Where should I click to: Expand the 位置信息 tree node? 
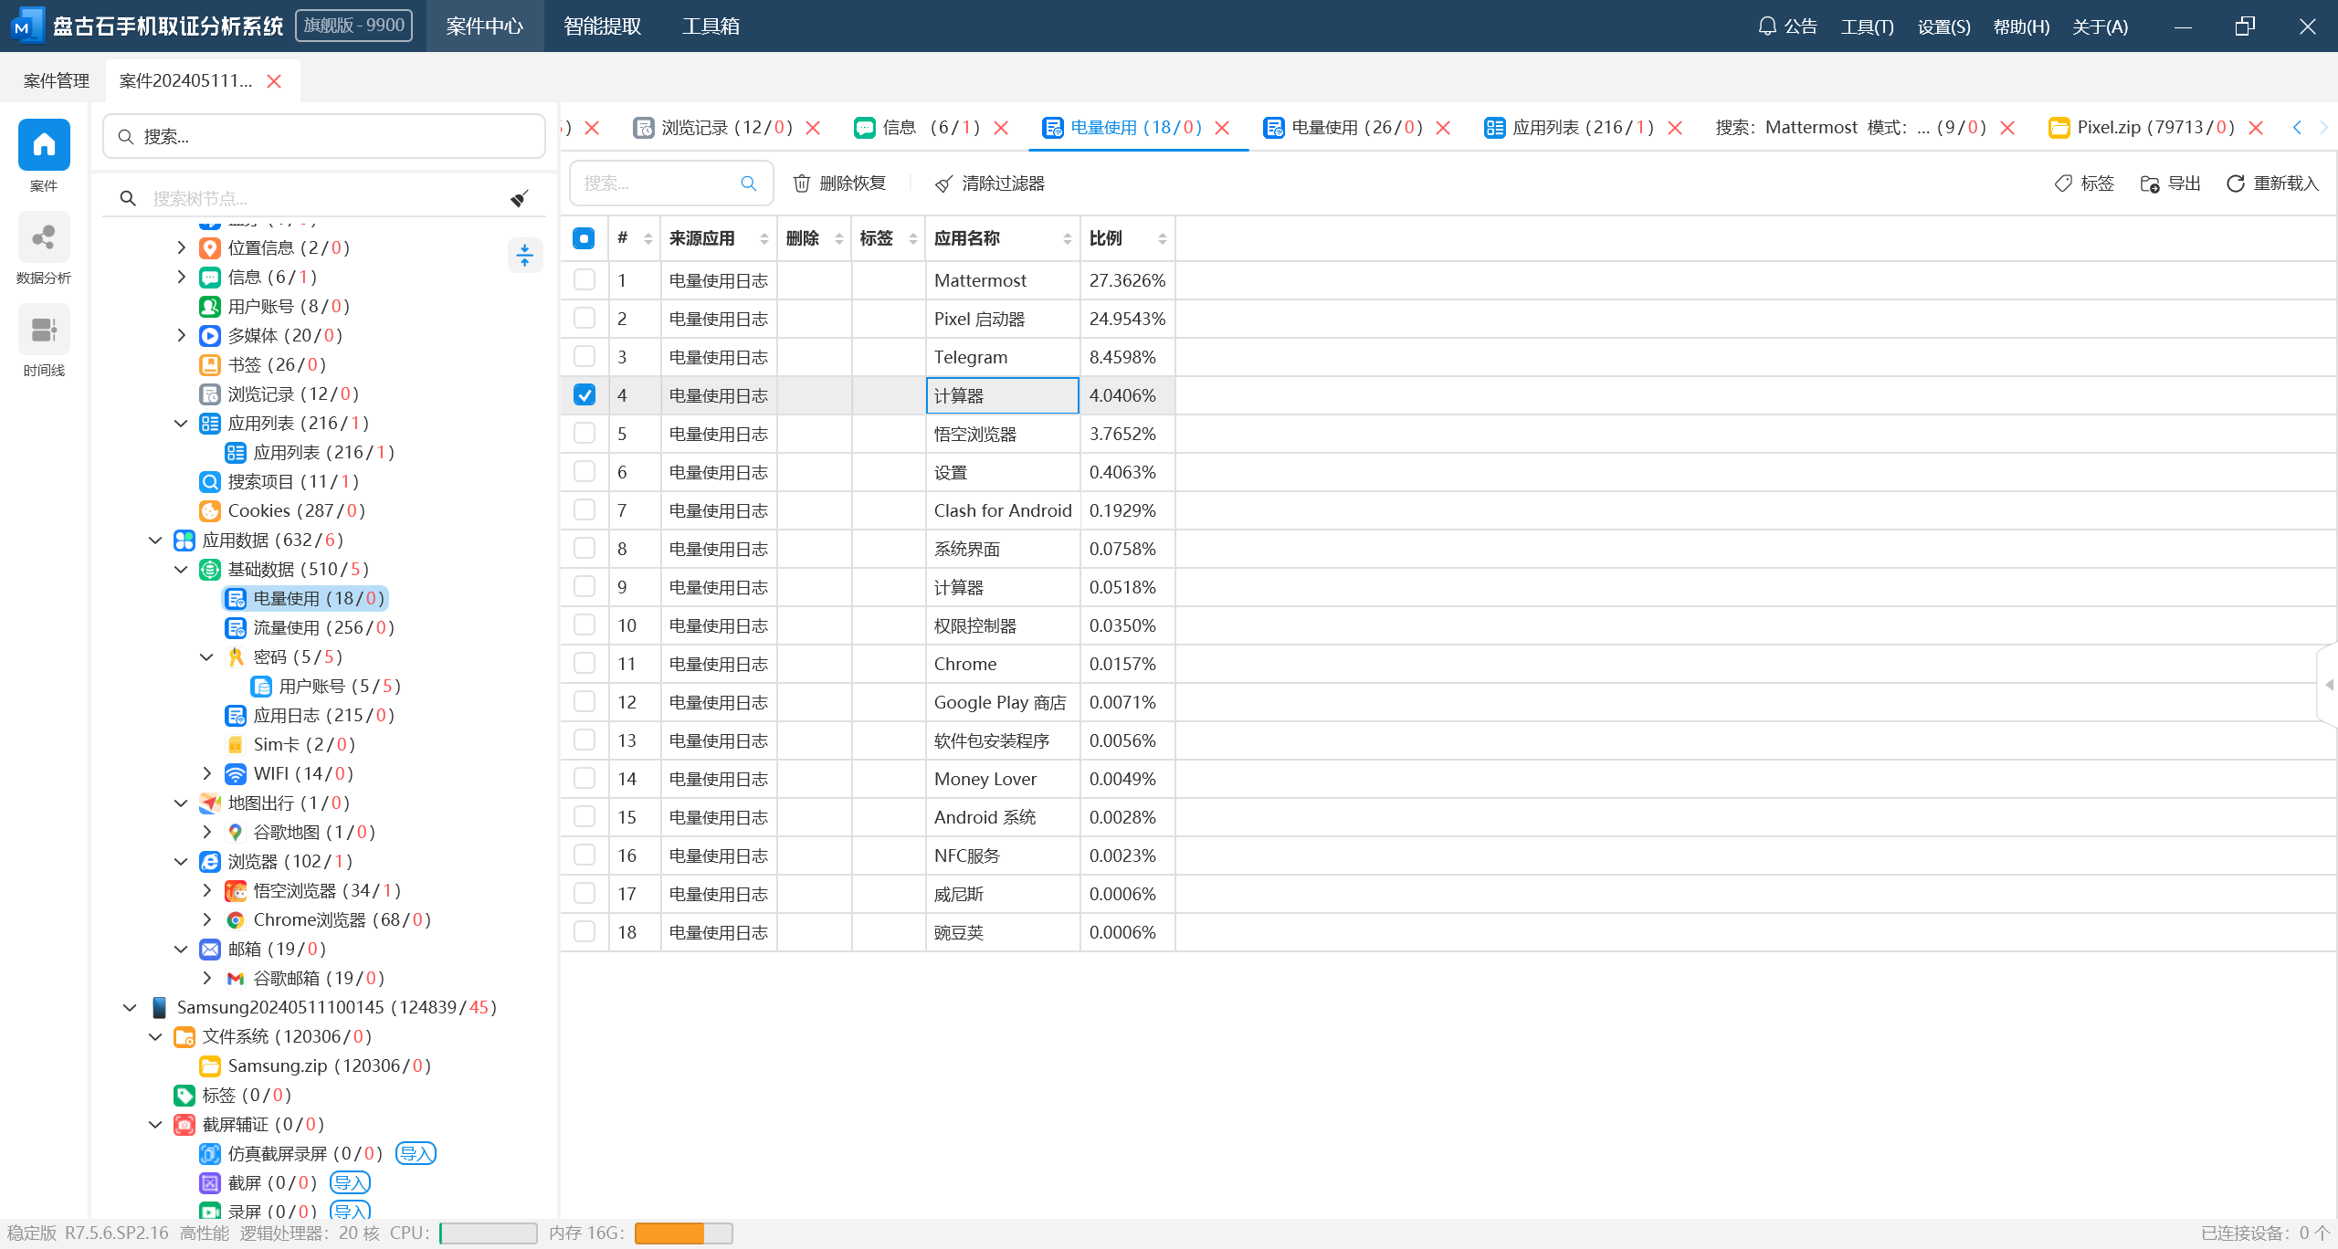click(x=181, y=247)
